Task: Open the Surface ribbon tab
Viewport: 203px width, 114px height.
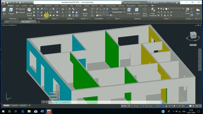Action: click(24, 6)
